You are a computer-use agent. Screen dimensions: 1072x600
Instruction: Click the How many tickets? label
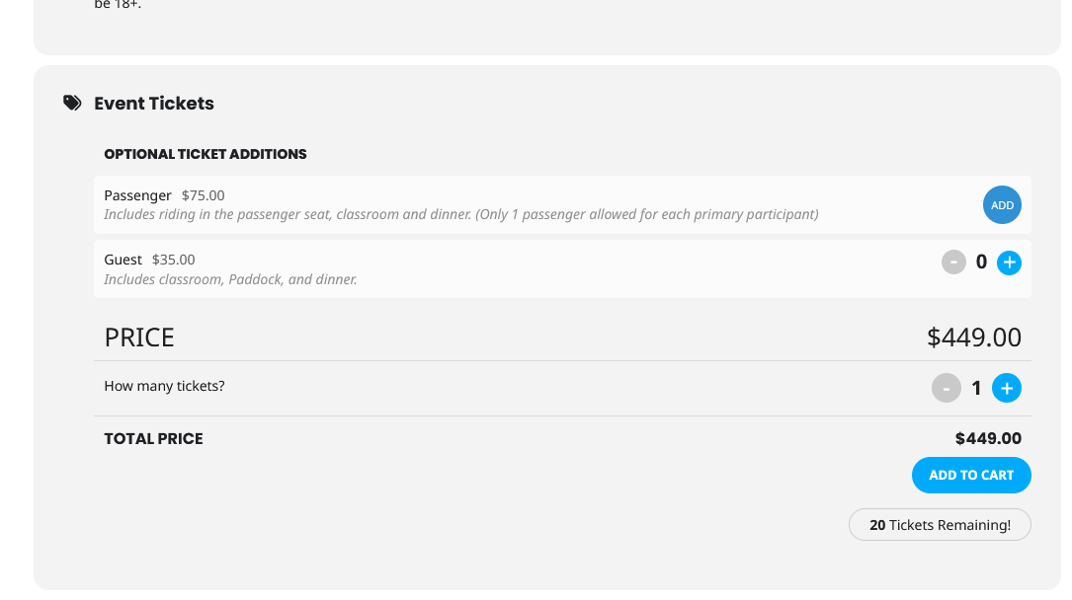pyautogui.click(x=164, y=386)
